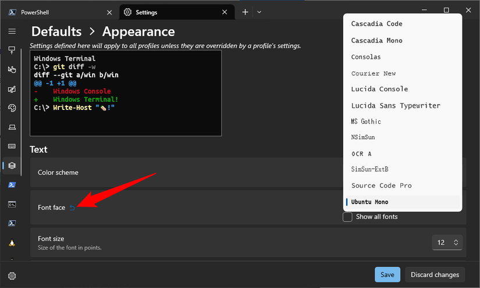Click the new tab plus button
Image resolution: width=480 pixels, height=288 pixels.
click(x=245, y=12)
